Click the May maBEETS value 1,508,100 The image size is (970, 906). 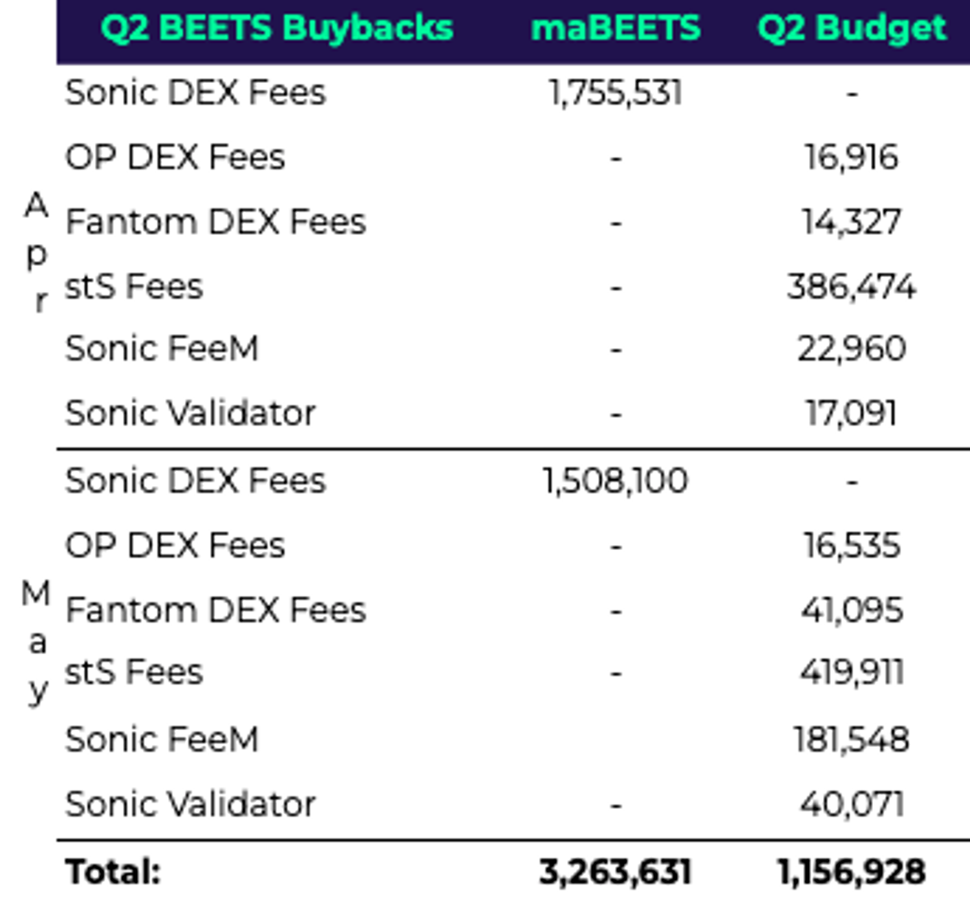click(615, 481)
